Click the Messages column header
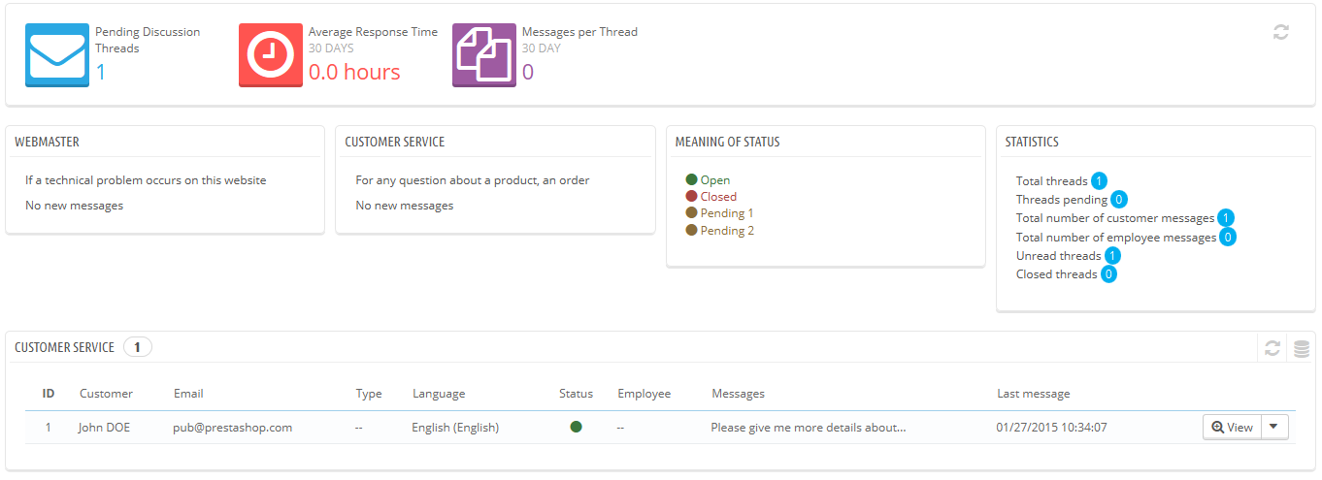1322x480 pixels. click(738, 394)
